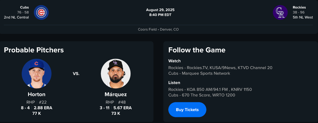Image resolution: width=318 pixels, height=123 pixels.
Task: Open the Márquez player name link
Action: coord(116,94)
